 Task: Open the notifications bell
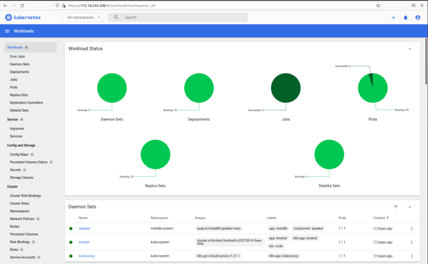click(x=406, y=17)
